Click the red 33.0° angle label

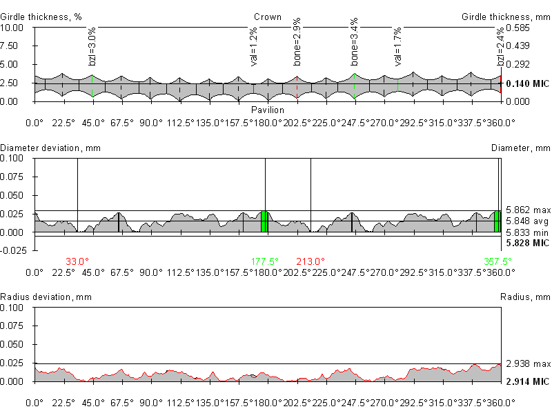point(77,261)
